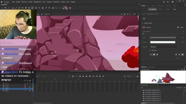Select the highlighted Line tool
The height and width of the screenshot is (104, 186).
point(32,8)
